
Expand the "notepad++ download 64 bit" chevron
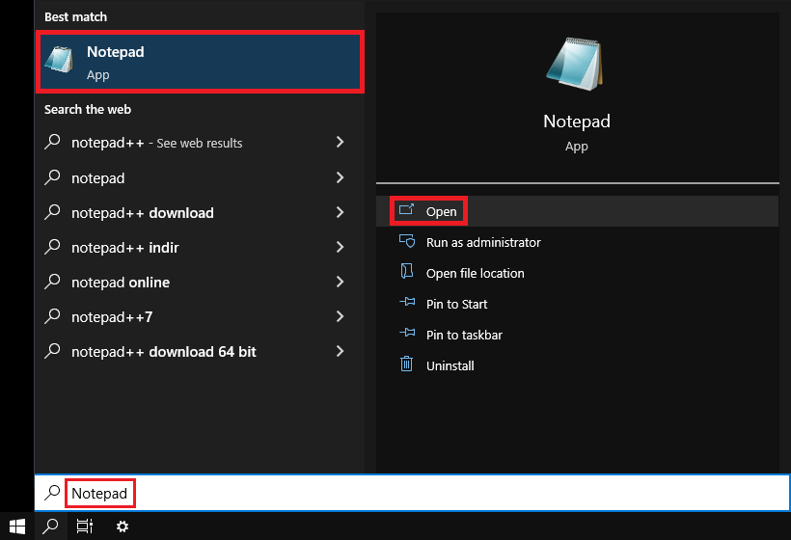click(x=340, y=351)
